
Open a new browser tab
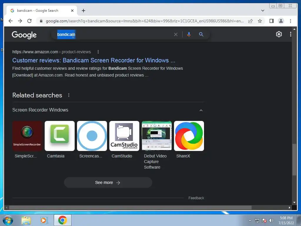(83, 11)
